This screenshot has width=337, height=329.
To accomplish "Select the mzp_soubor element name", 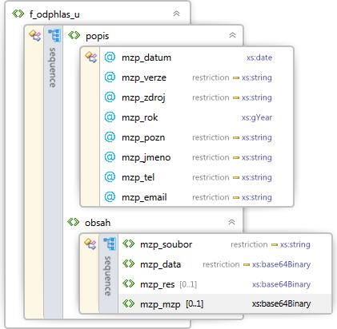I will click(166, 244).
